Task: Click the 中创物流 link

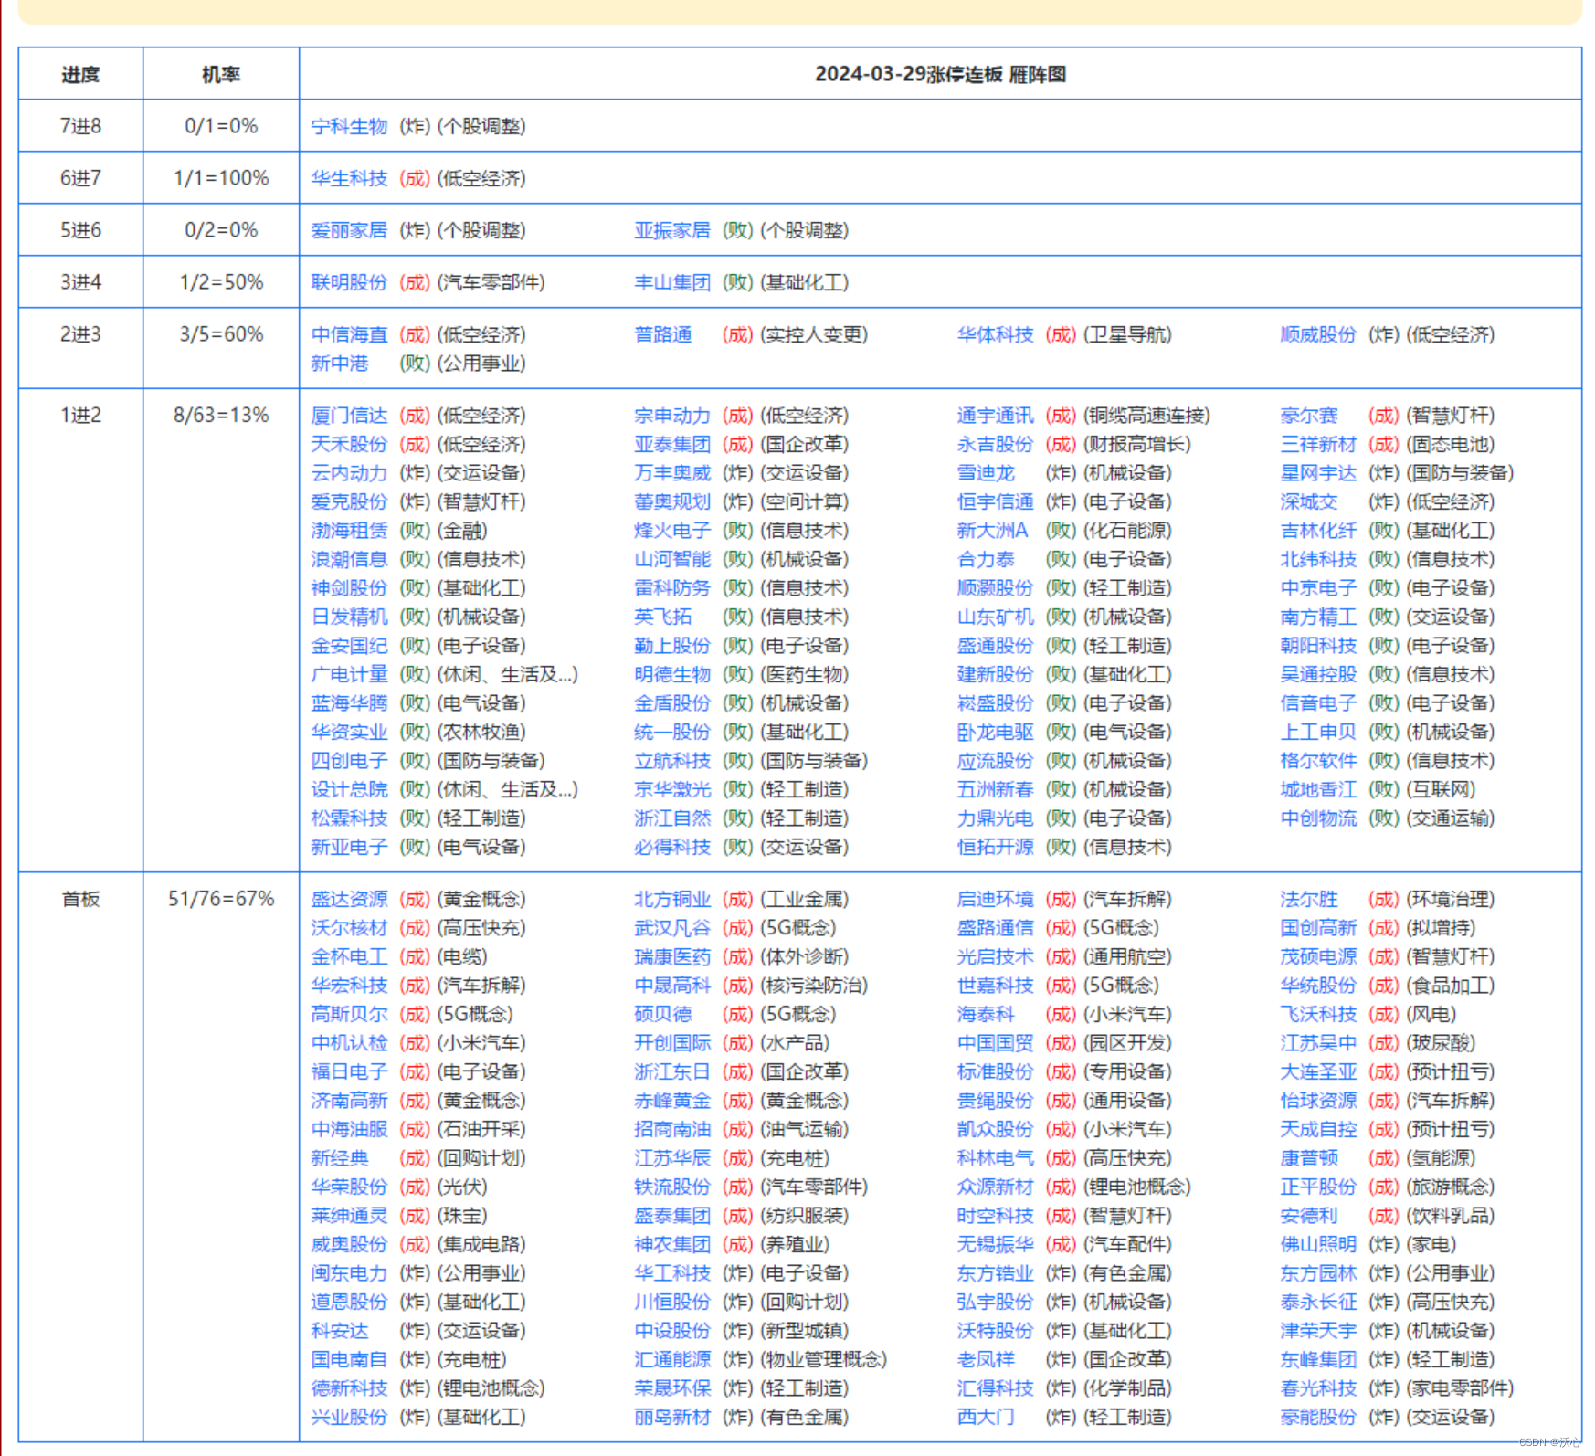Action: tap(1318, 818)
